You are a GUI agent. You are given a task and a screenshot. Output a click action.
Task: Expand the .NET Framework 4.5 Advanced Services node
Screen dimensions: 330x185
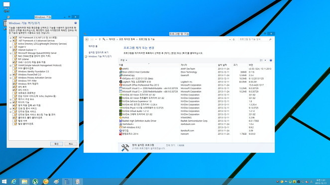[10, 41]
